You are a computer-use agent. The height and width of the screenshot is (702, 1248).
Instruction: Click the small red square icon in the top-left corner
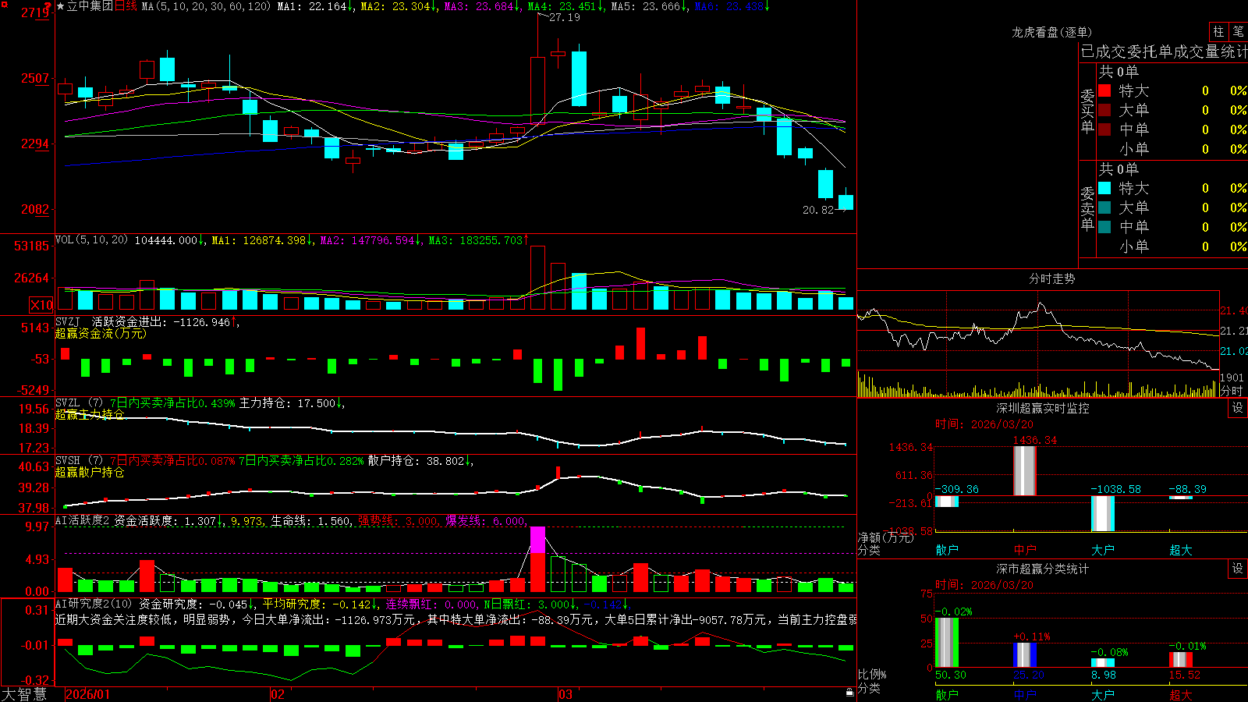[4, 3]
